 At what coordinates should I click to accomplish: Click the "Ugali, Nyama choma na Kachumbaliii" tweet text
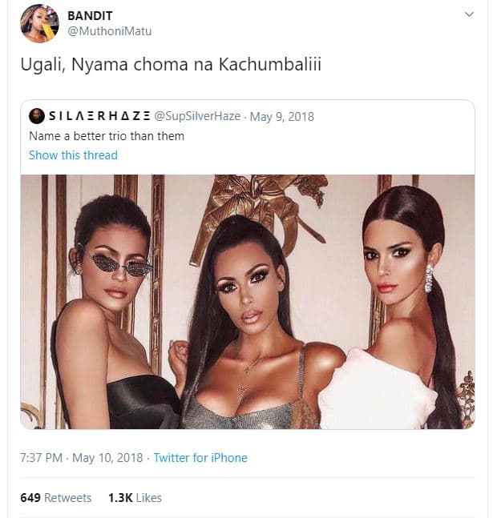[x=171, y=66]
